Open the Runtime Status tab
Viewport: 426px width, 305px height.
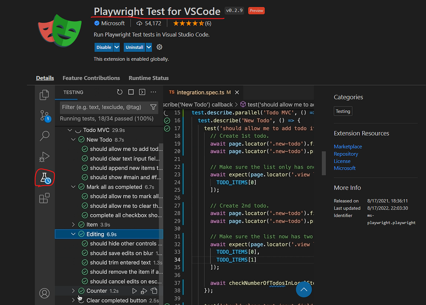tap(148, 78)
